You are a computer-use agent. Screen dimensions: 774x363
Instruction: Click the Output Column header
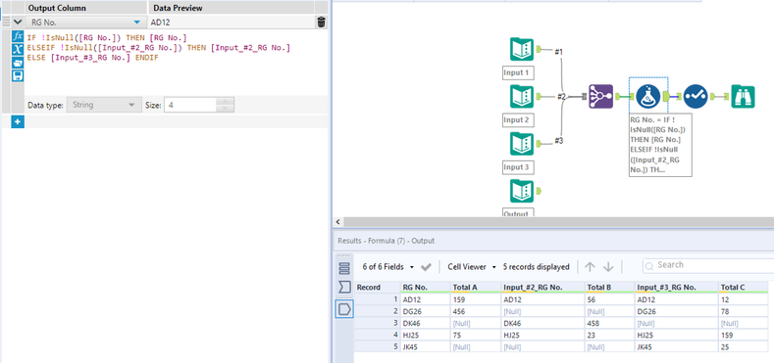pos(85,8)
